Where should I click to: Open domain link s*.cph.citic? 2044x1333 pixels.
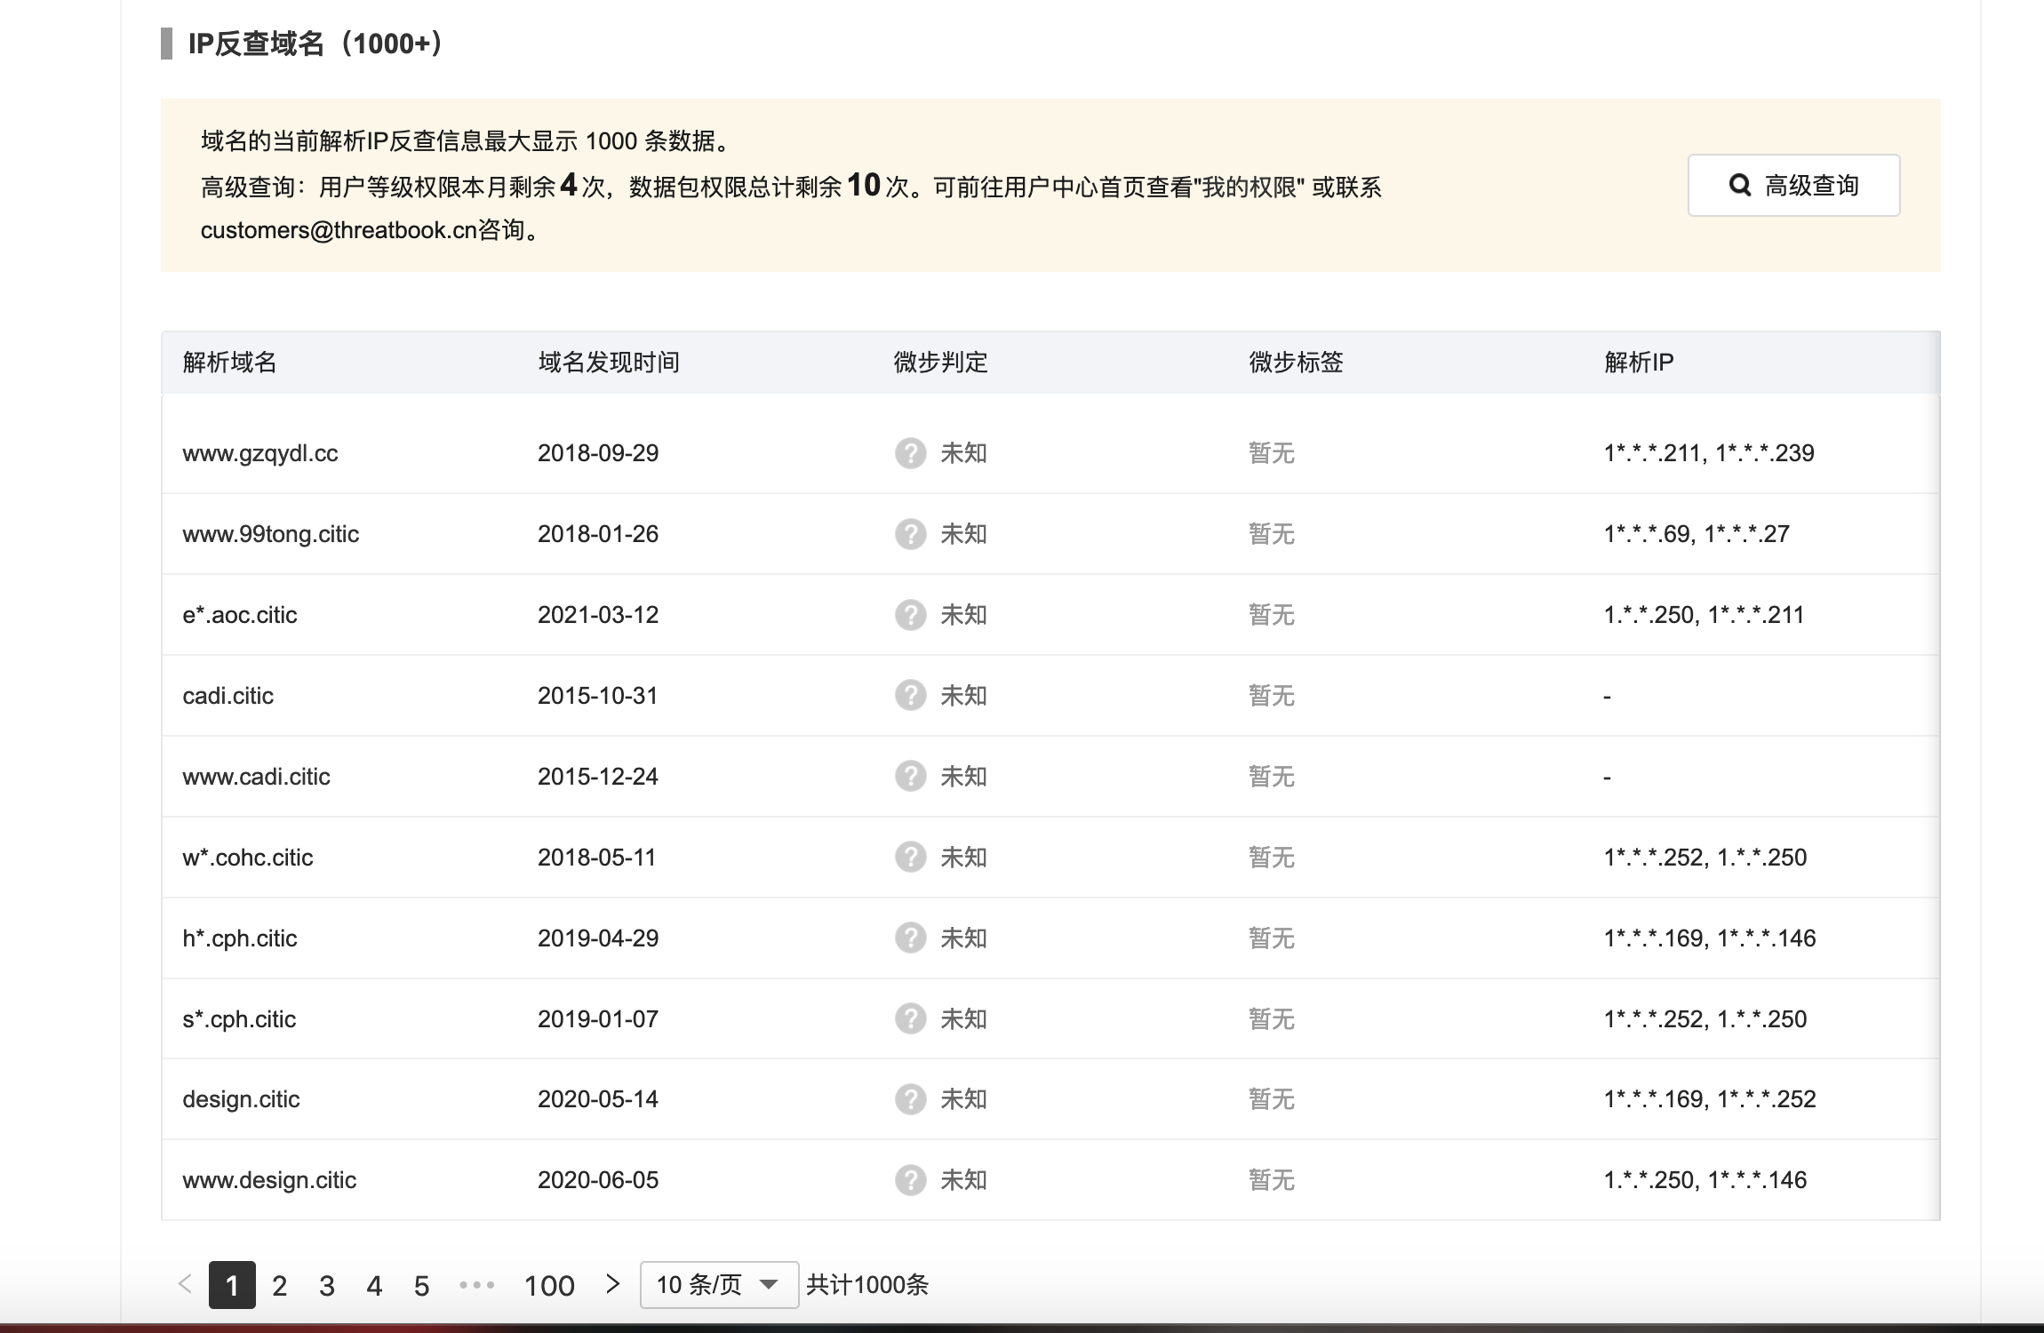239,1019
